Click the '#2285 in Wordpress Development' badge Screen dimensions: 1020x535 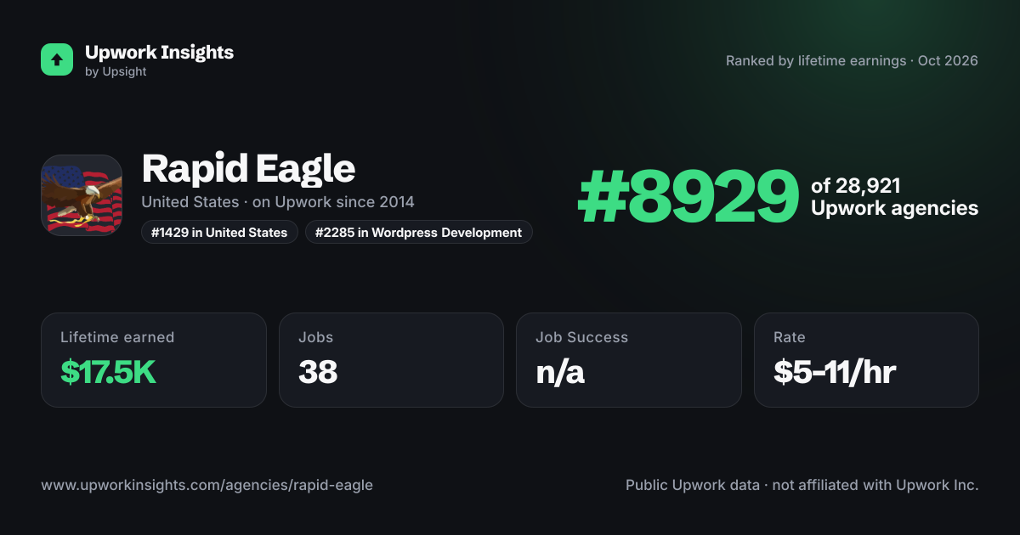pyautogui.click(x=419, y=232)
